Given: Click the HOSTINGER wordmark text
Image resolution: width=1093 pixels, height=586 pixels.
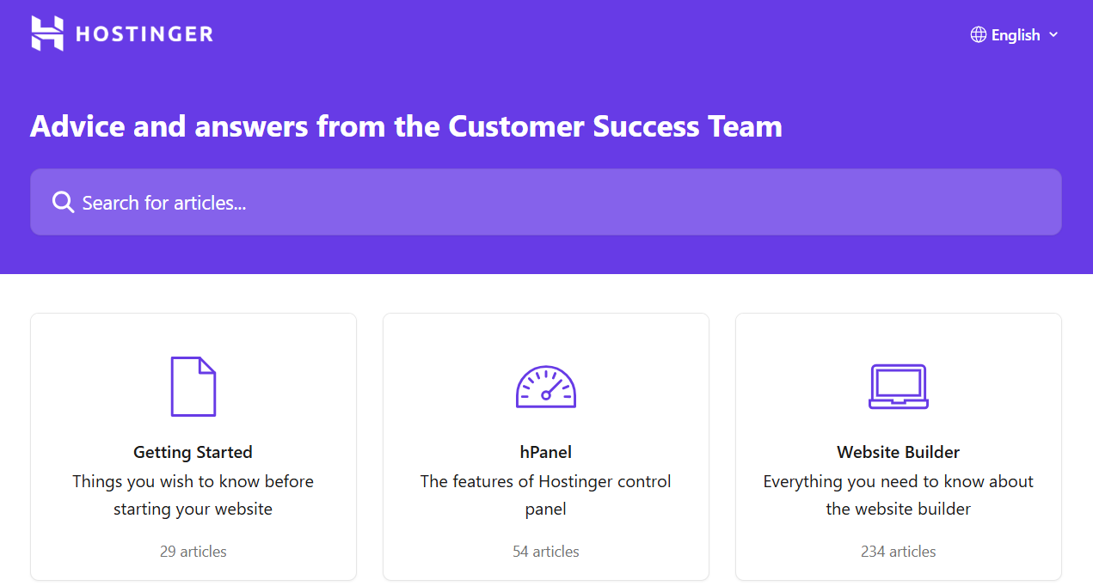Looking at the screenshot, I should [x=144, y=34].
